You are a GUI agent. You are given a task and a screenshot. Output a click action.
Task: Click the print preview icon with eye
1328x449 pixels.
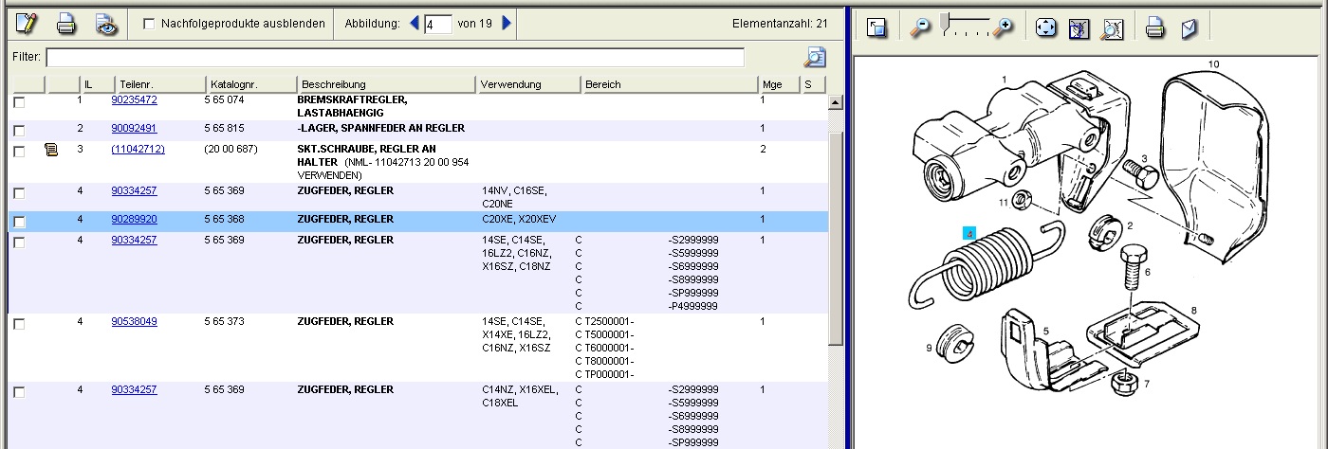(x=107, y=24)
